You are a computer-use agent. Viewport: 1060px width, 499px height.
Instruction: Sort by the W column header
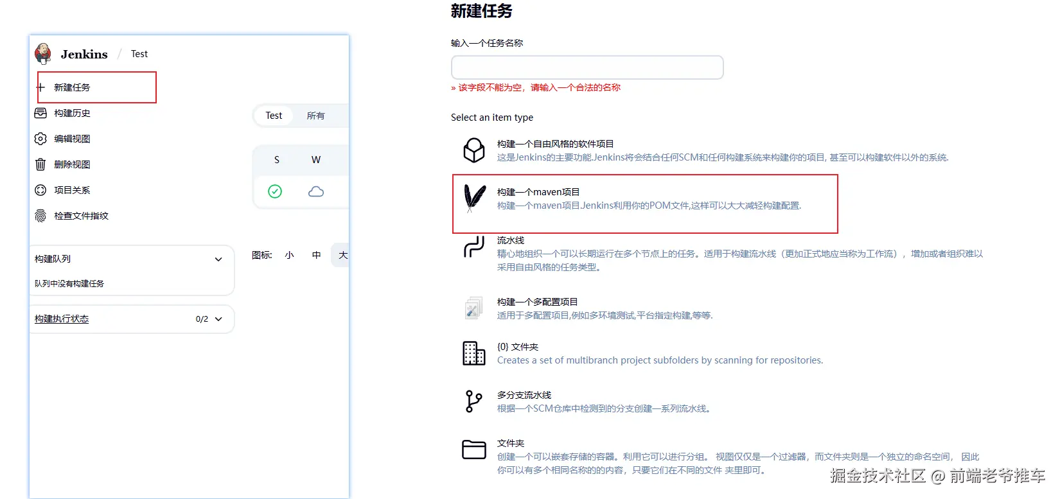click(316, 160)
